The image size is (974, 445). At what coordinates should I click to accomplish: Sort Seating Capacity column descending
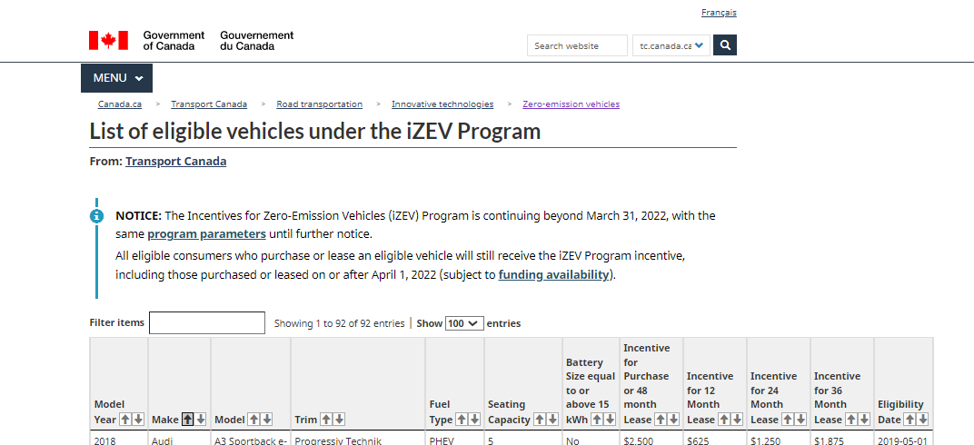(x=552, y=420)
